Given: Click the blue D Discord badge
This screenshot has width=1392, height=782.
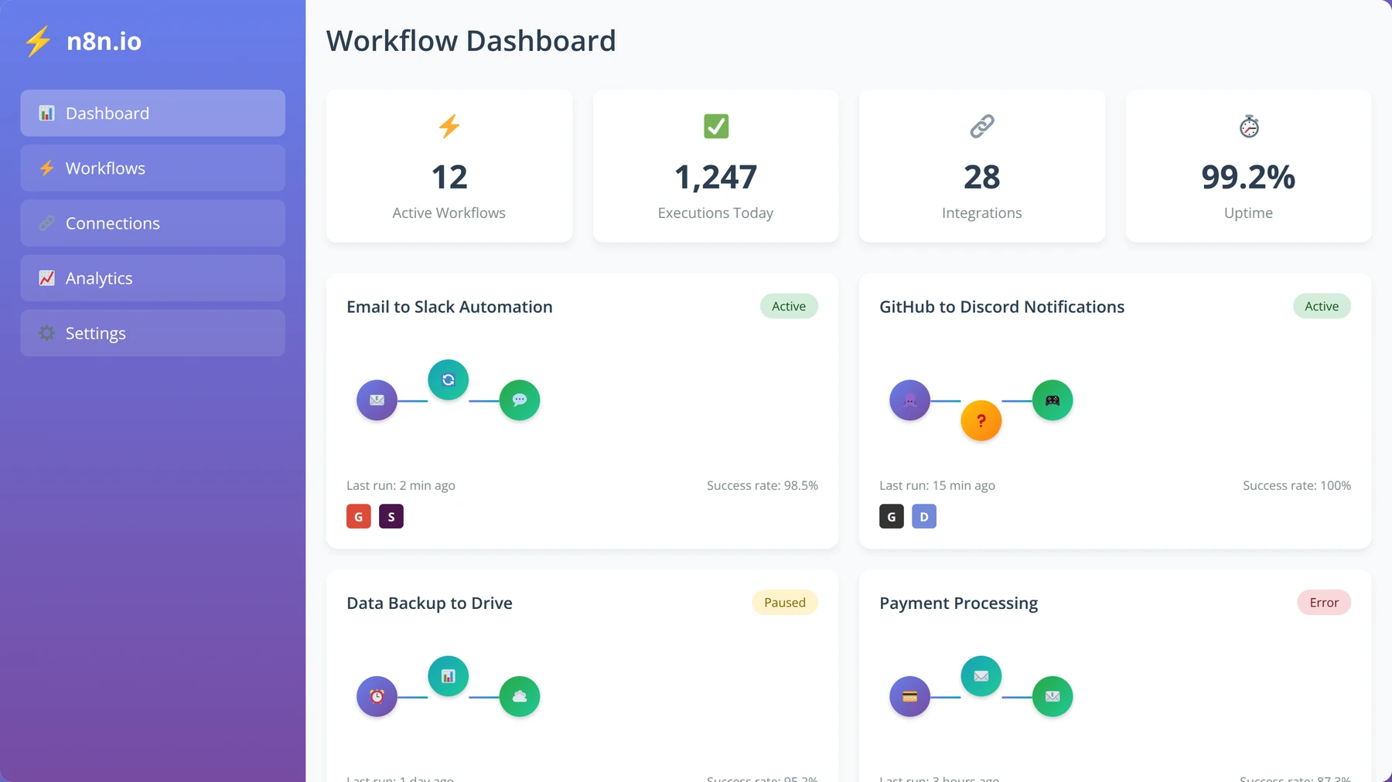Looking at the screenshot, I should pyautogui.click(x=924, y=516).
